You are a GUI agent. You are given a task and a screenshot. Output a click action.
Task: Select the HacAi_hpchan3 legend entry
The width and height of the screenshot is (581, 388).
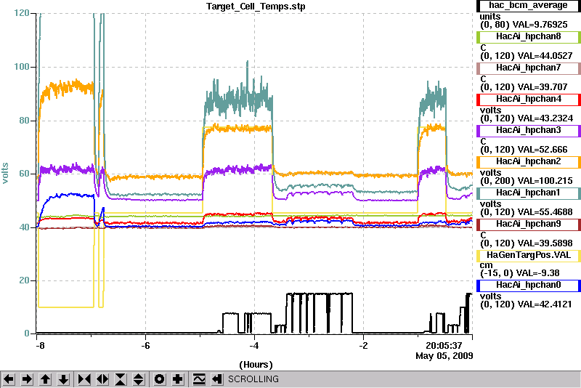point(529,131)
